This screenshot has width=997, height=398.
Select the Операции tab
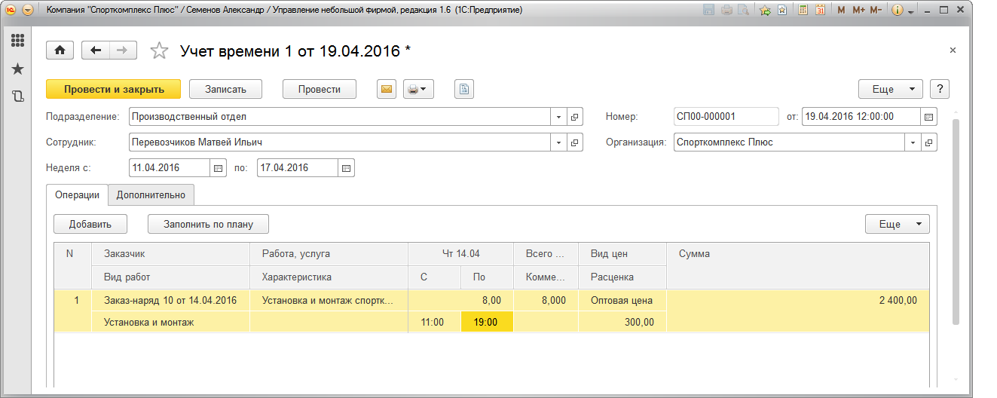point(77,194)
